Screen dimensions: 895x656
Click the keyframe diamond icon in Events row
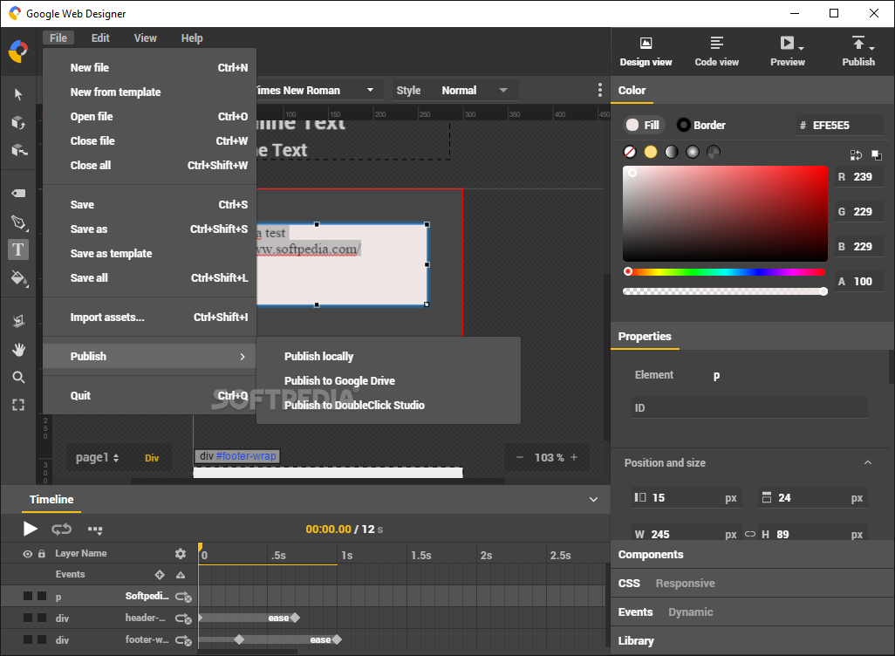pyautogui.click(x=160, y=574)
